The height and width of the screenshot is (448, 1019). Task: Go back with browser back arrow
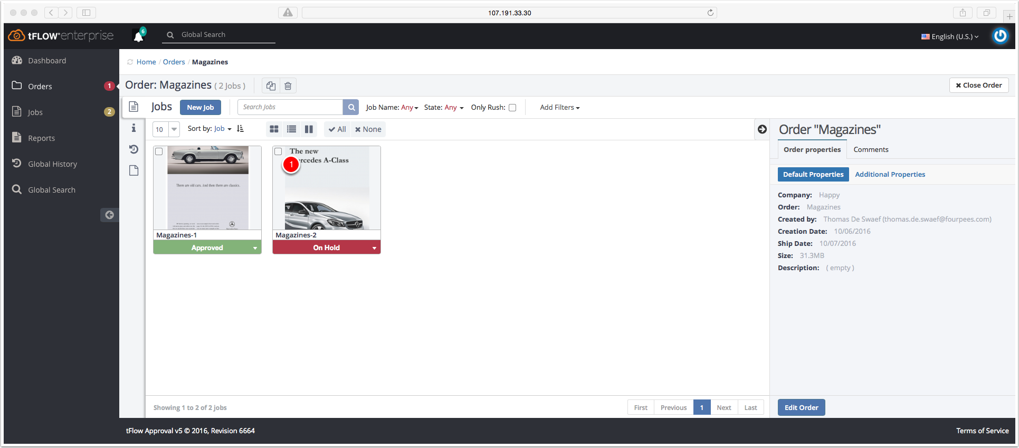pyautogui.click(x=51, y=13)
